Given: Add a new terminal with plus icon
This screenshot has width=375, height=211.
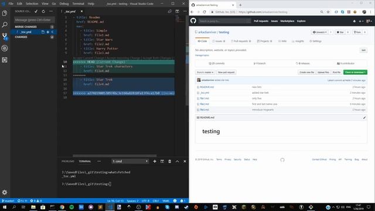Looking at the screenshot, I should [x=155, y=161].
